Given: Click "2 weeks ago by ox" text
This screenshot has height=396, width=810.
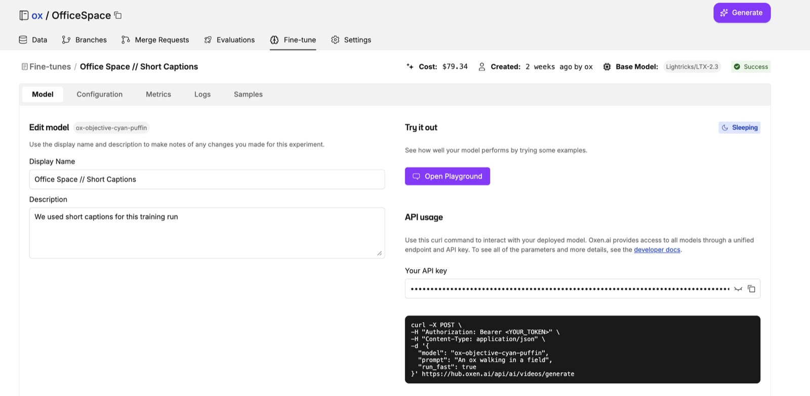Looking at the screenshot, I should [559, 66].
